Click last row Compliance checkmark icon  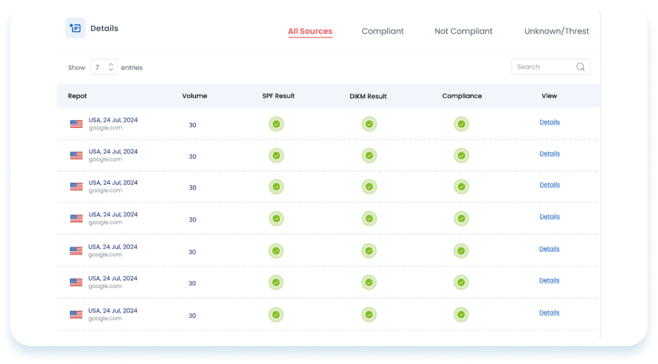click(x=461, y=315)
